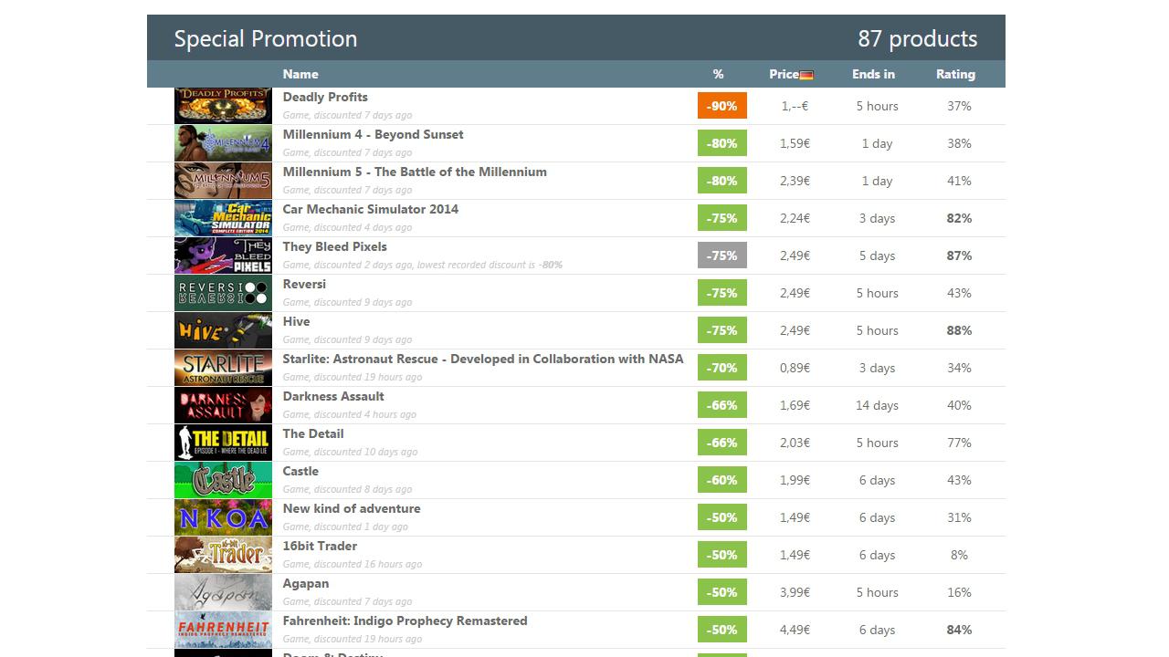Viewport: 1169px width, 657px height.
Task: Click the 0,89€ price for Starlite
Action: (x=795, y=368)
